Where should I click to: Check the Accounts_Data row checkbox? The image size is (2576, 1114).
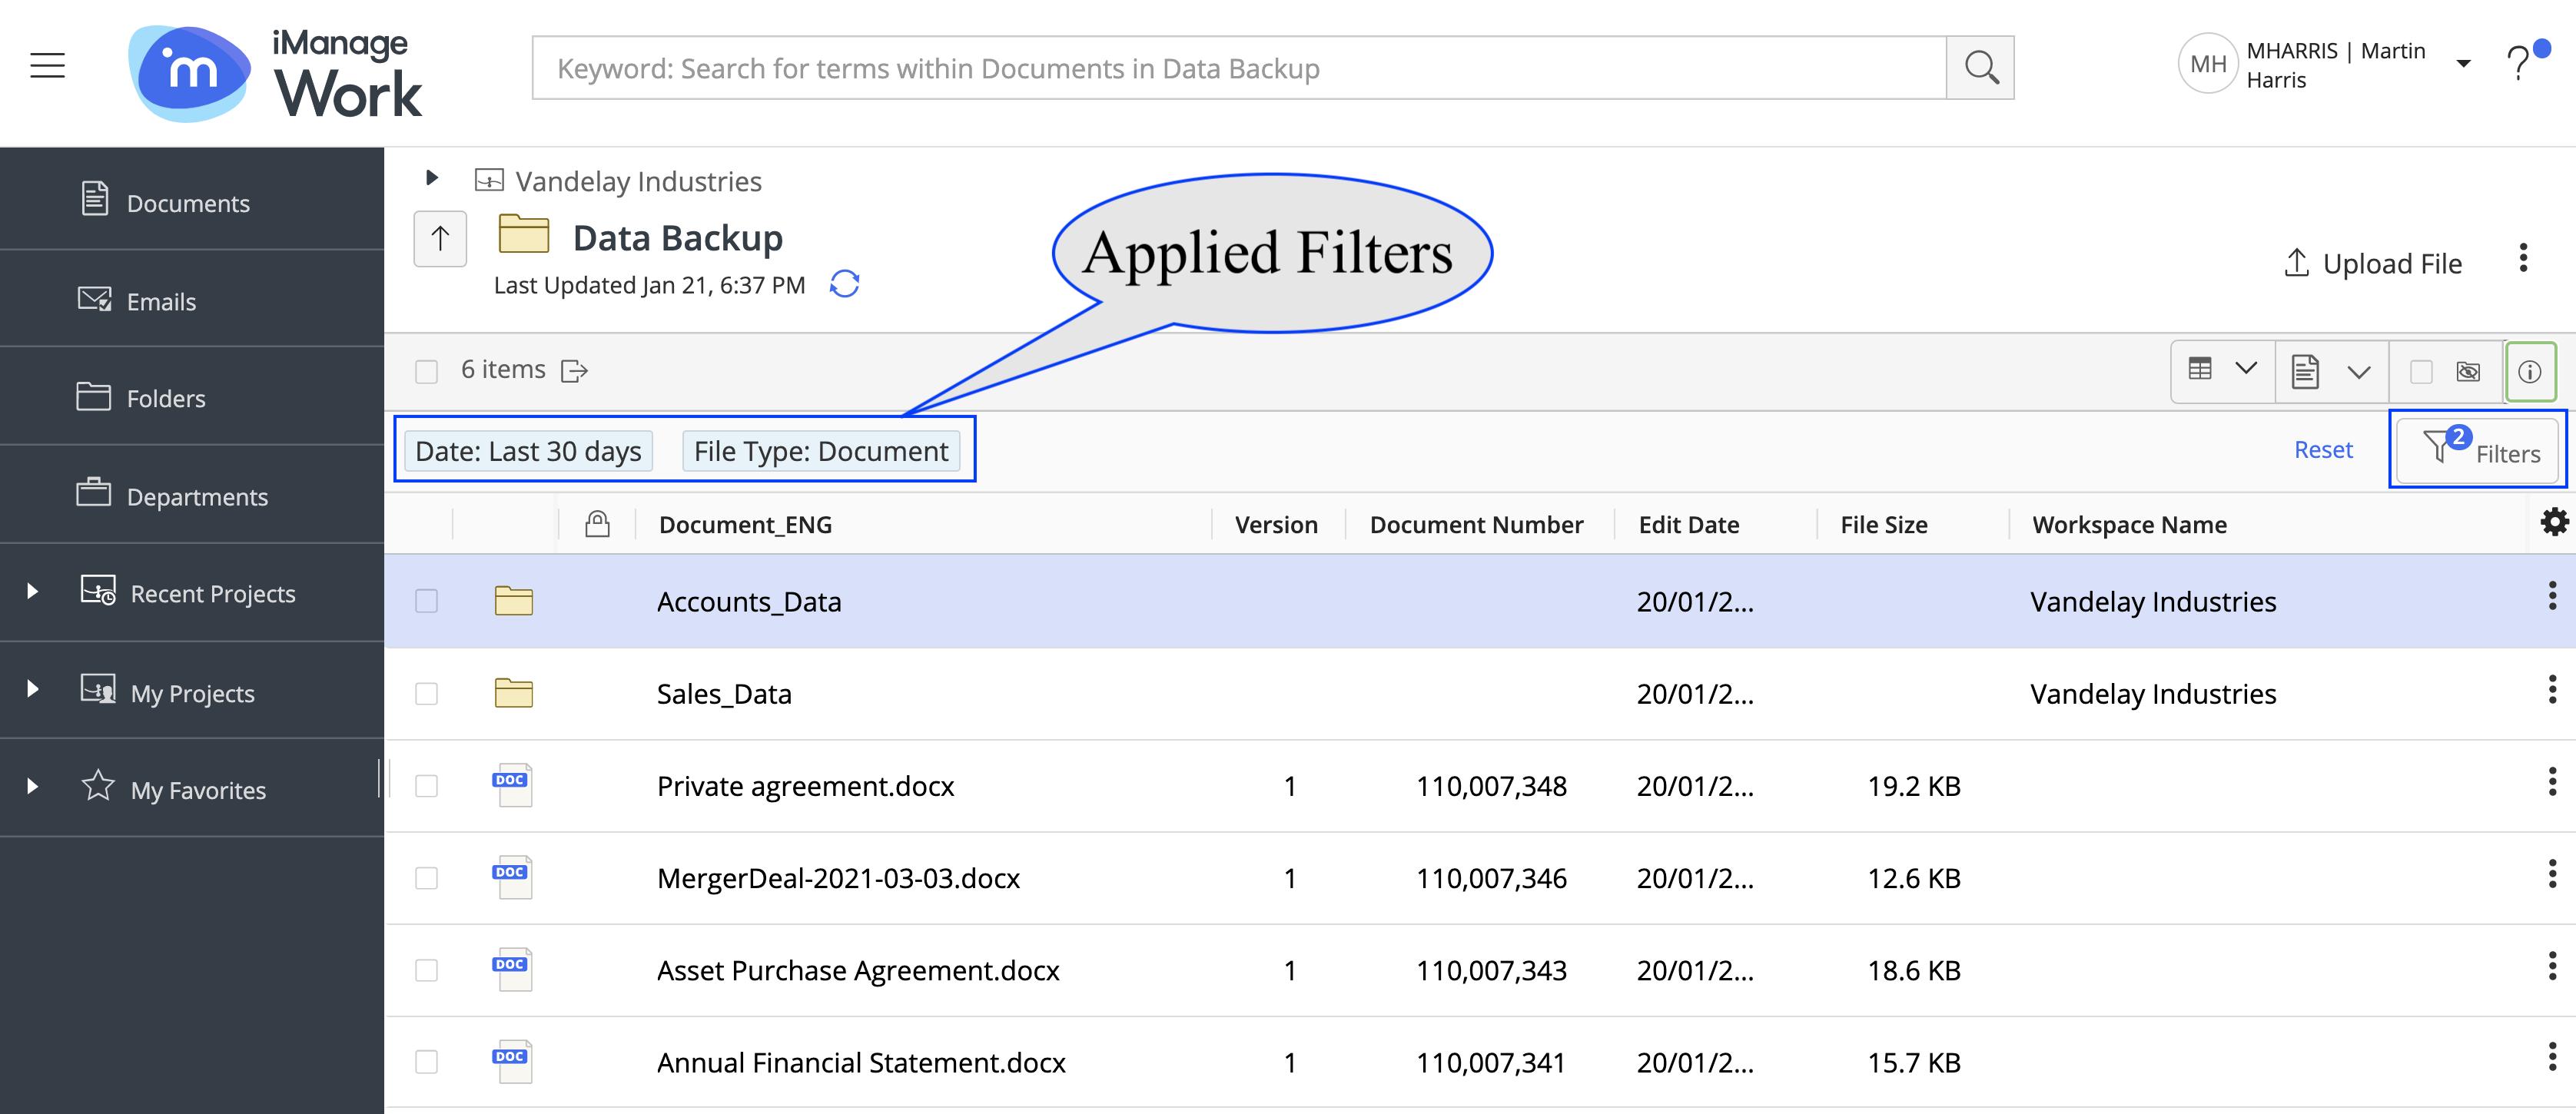(427, 601)
